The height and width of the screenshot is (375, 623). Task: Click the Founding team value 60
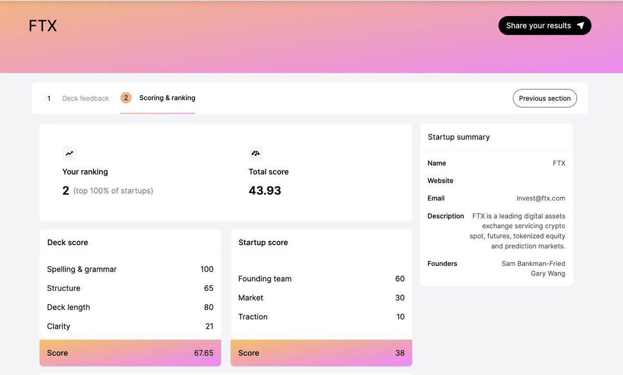[x=400, y=279]
